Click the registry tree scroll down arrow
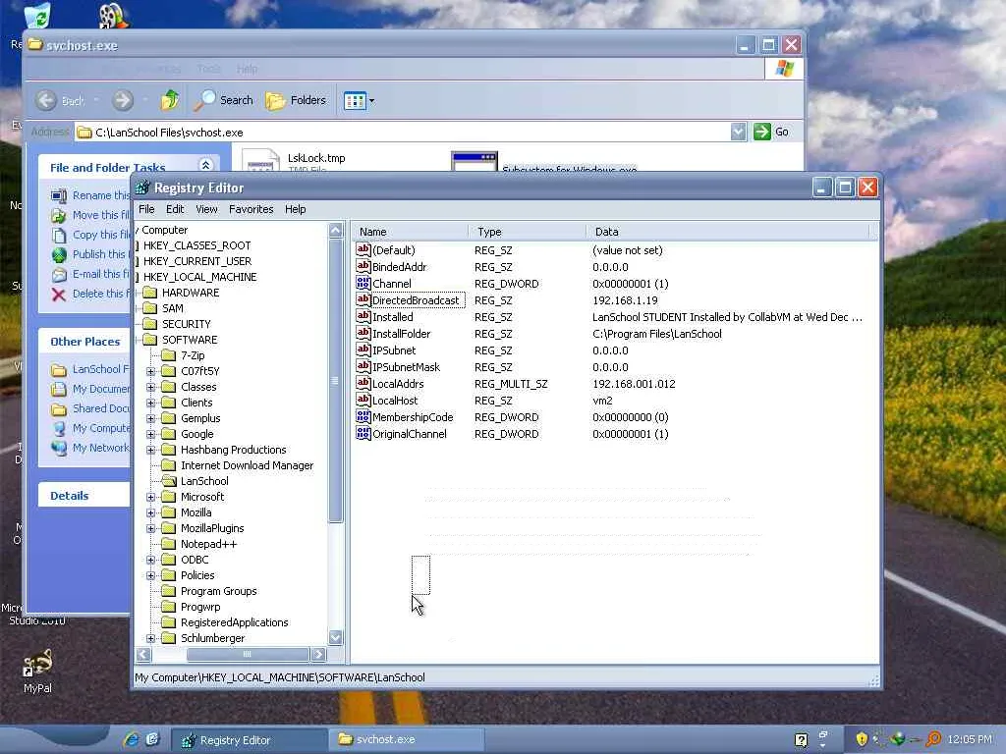Image resolution: width=1006 pixels, height=754 pixels. [x=336, y=637]
